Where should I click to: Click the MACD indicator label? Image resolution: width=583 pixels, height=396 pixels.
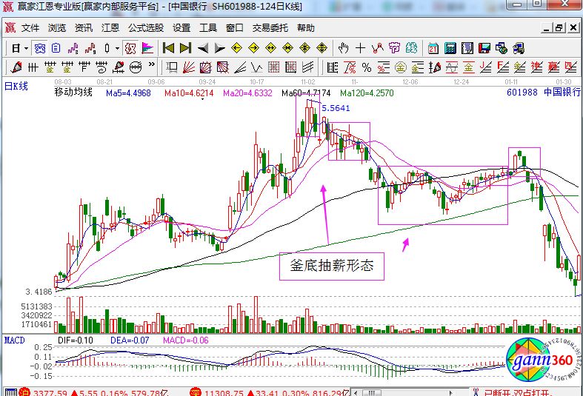tap(14, 340)
